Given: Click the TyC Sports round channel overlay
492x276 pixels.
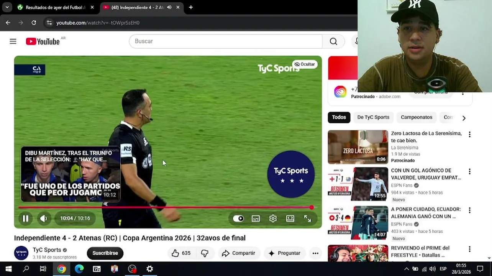Looking at the screenshot, I should click(x=291, y=174).
